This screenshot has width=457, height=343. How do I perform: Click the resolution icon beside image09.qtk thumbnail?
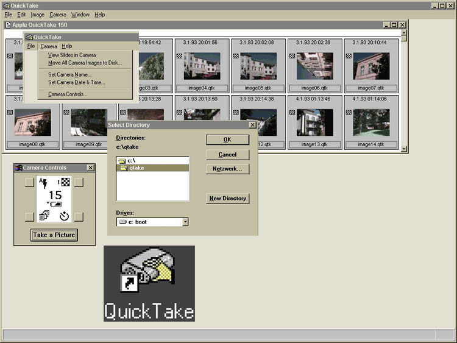point(66,113)
